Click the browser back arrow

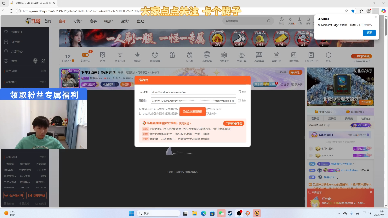tap(4, 11)
